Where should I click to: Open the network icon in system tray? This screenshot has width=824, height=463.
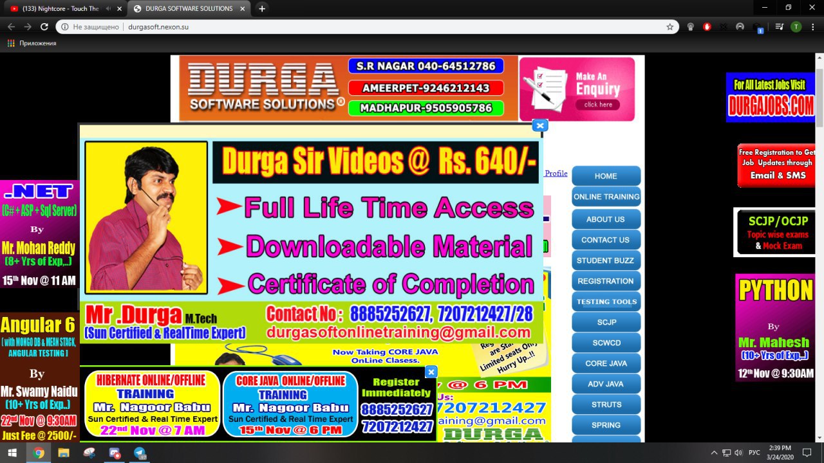point(726,453)
